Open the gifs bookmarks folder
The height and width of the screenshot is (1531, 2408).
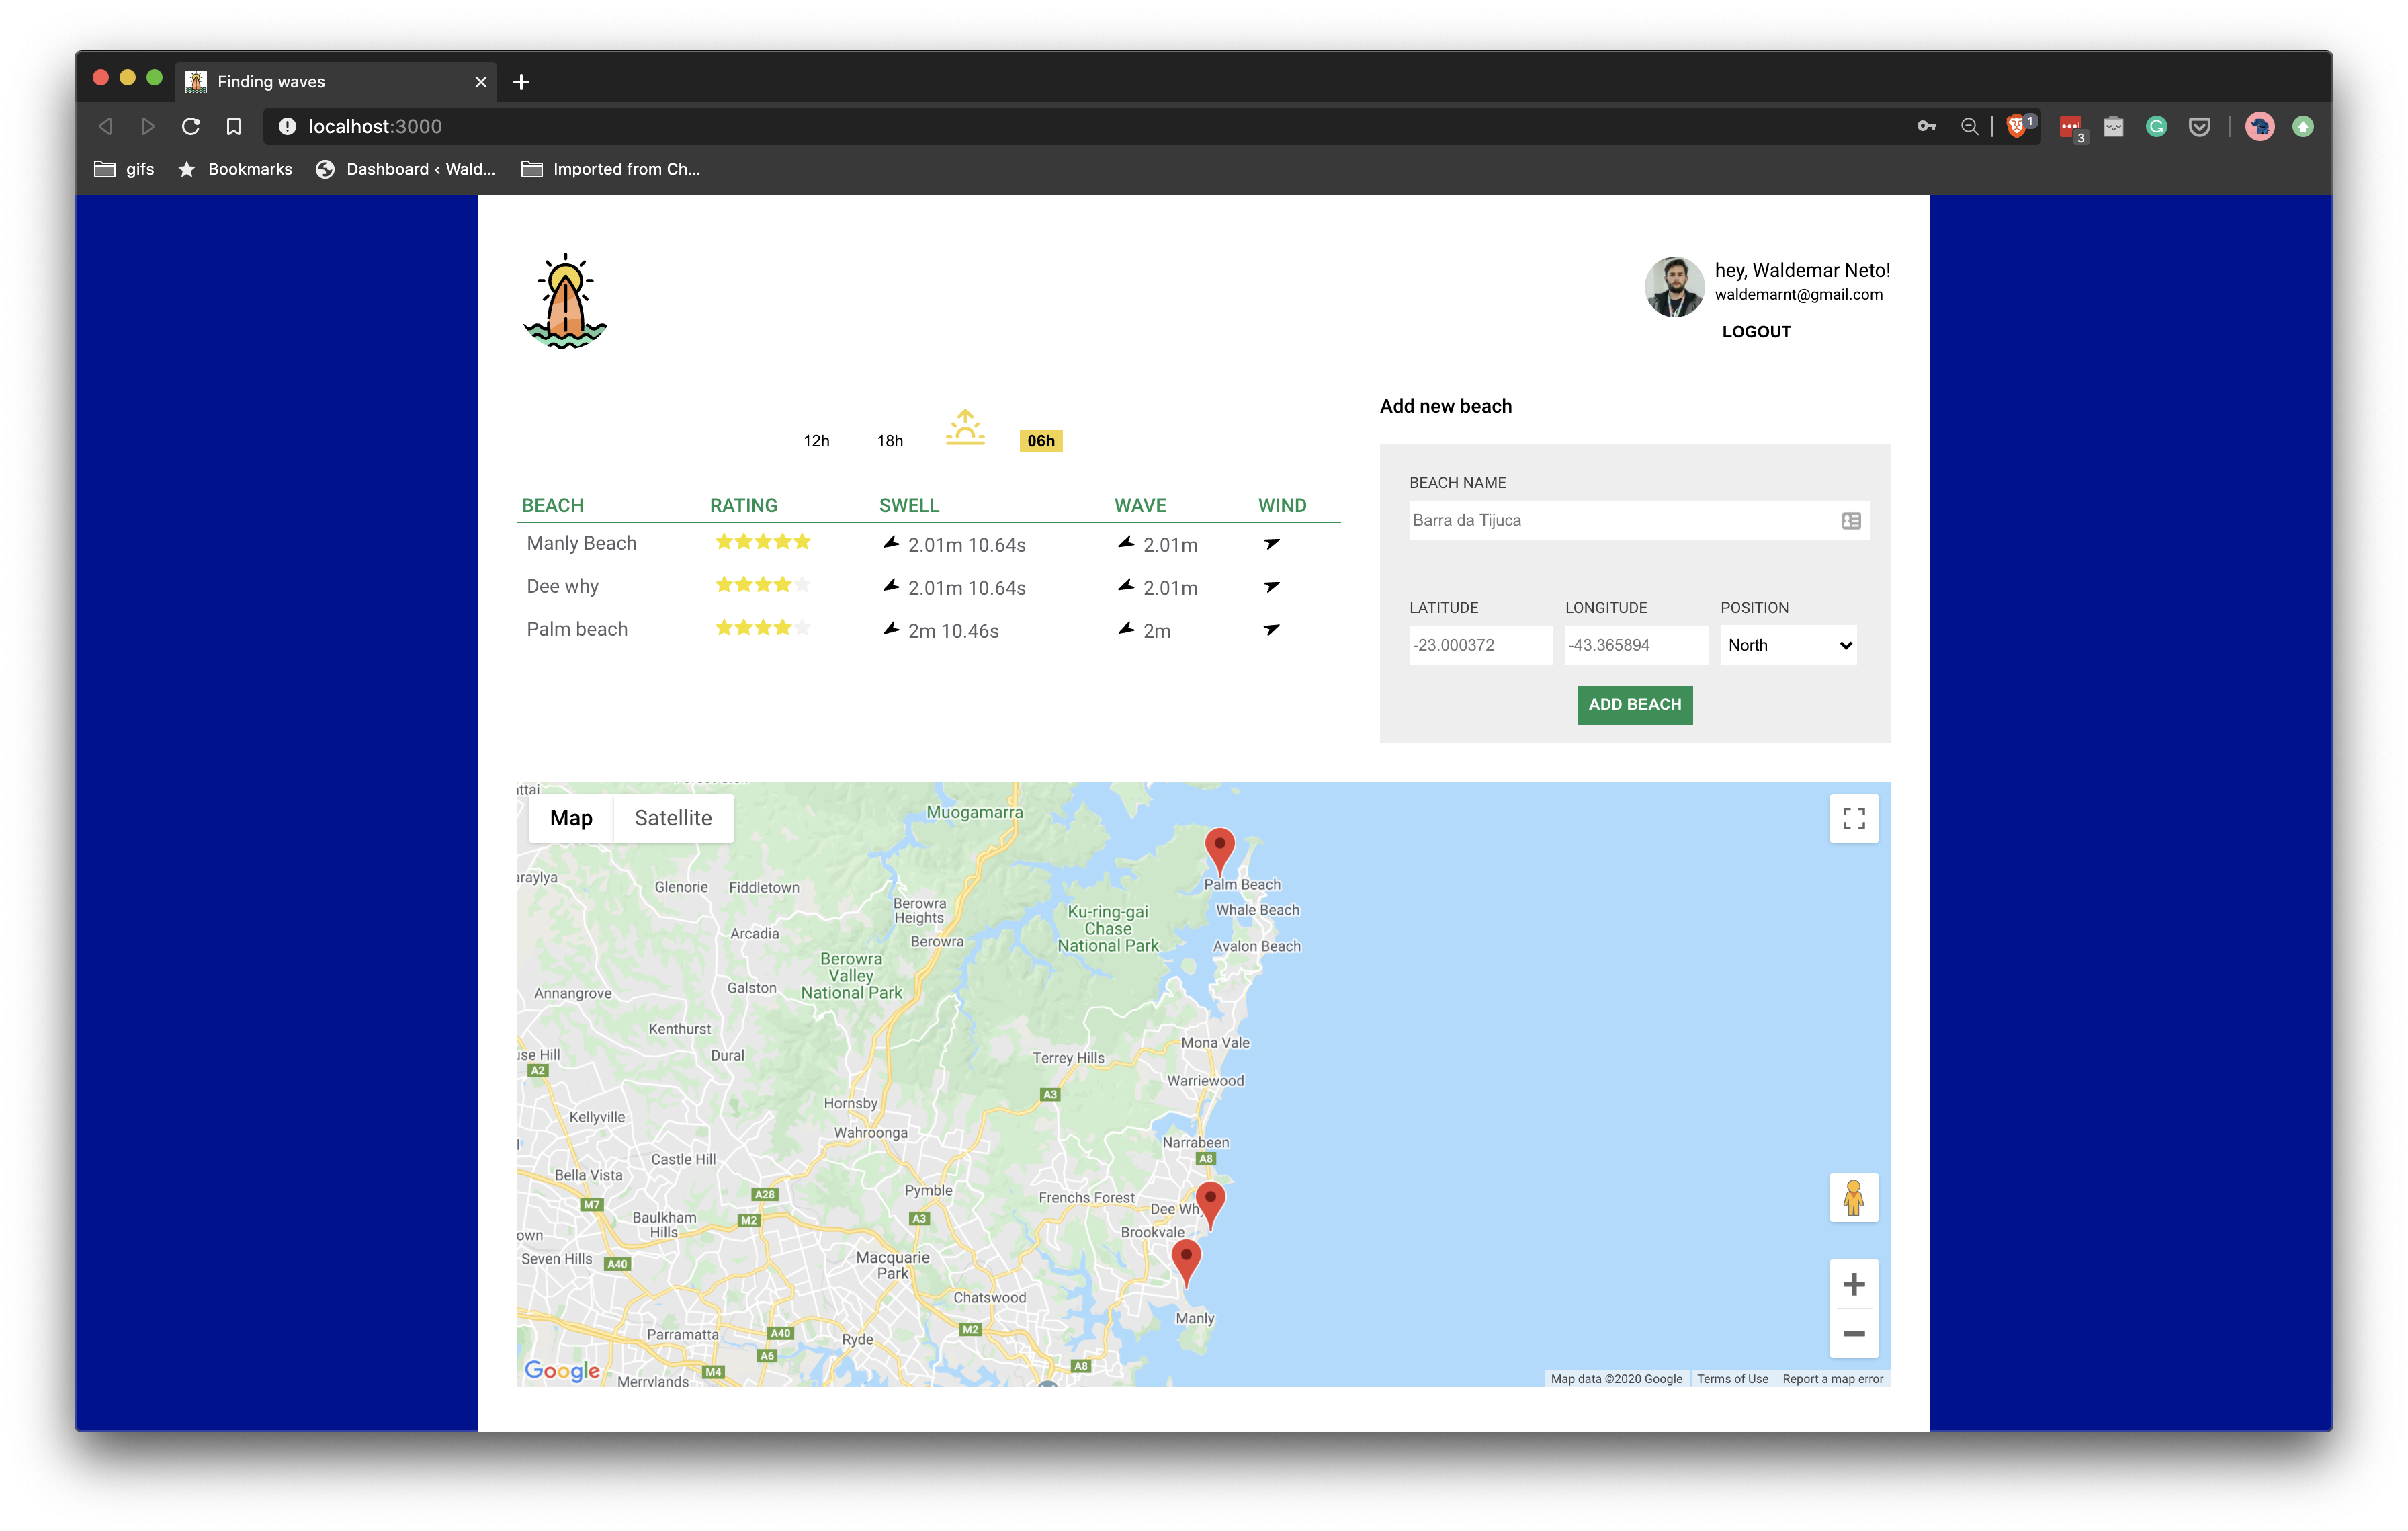tap(125, 169)
